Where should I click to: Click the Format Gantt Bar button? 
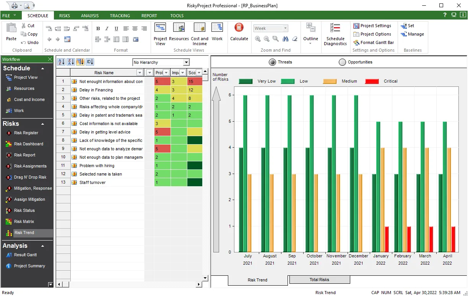[x=373, y=42]
